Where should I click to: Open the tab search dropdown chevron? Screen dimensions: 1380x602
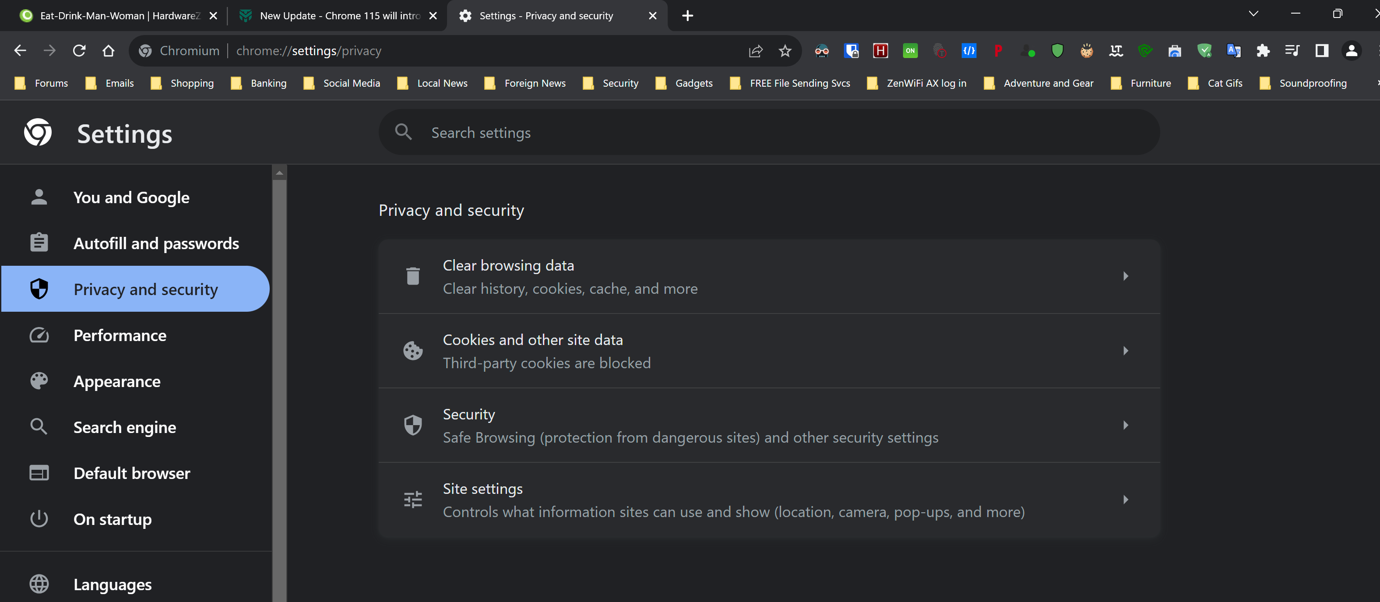pyautogui.click(x=1253, y=14)
